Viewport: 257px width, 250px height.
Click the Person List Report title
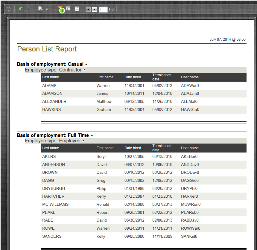point(47,49)
